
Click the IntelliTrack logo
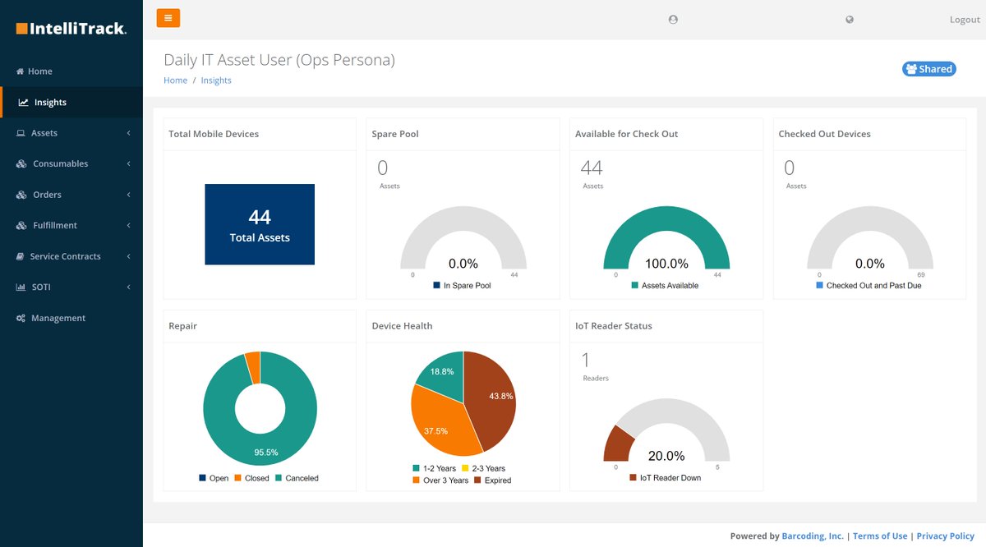pos(70,27)
